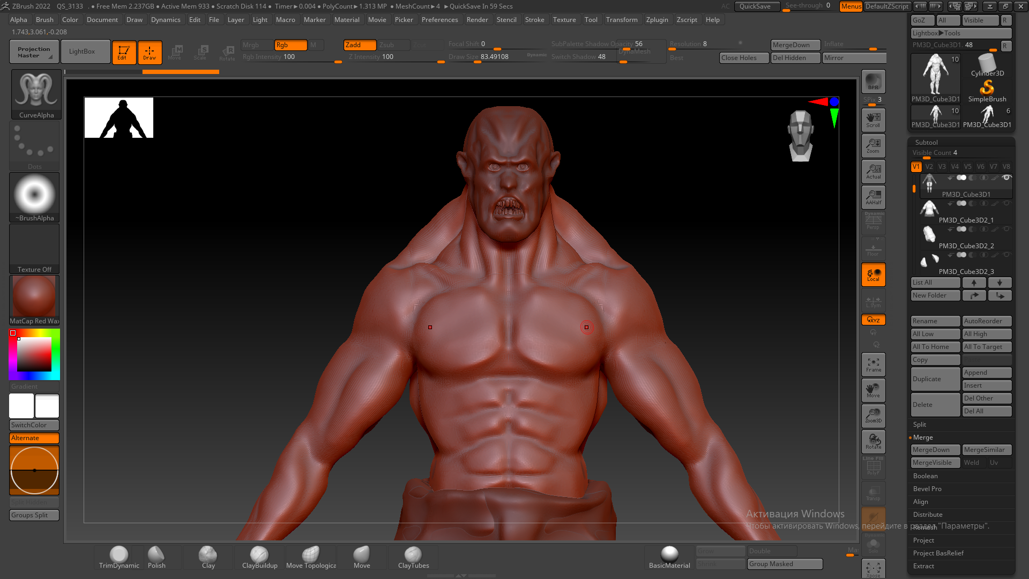1029x579 pixels.
Task: Expand the Extract section
Action: 923,566
